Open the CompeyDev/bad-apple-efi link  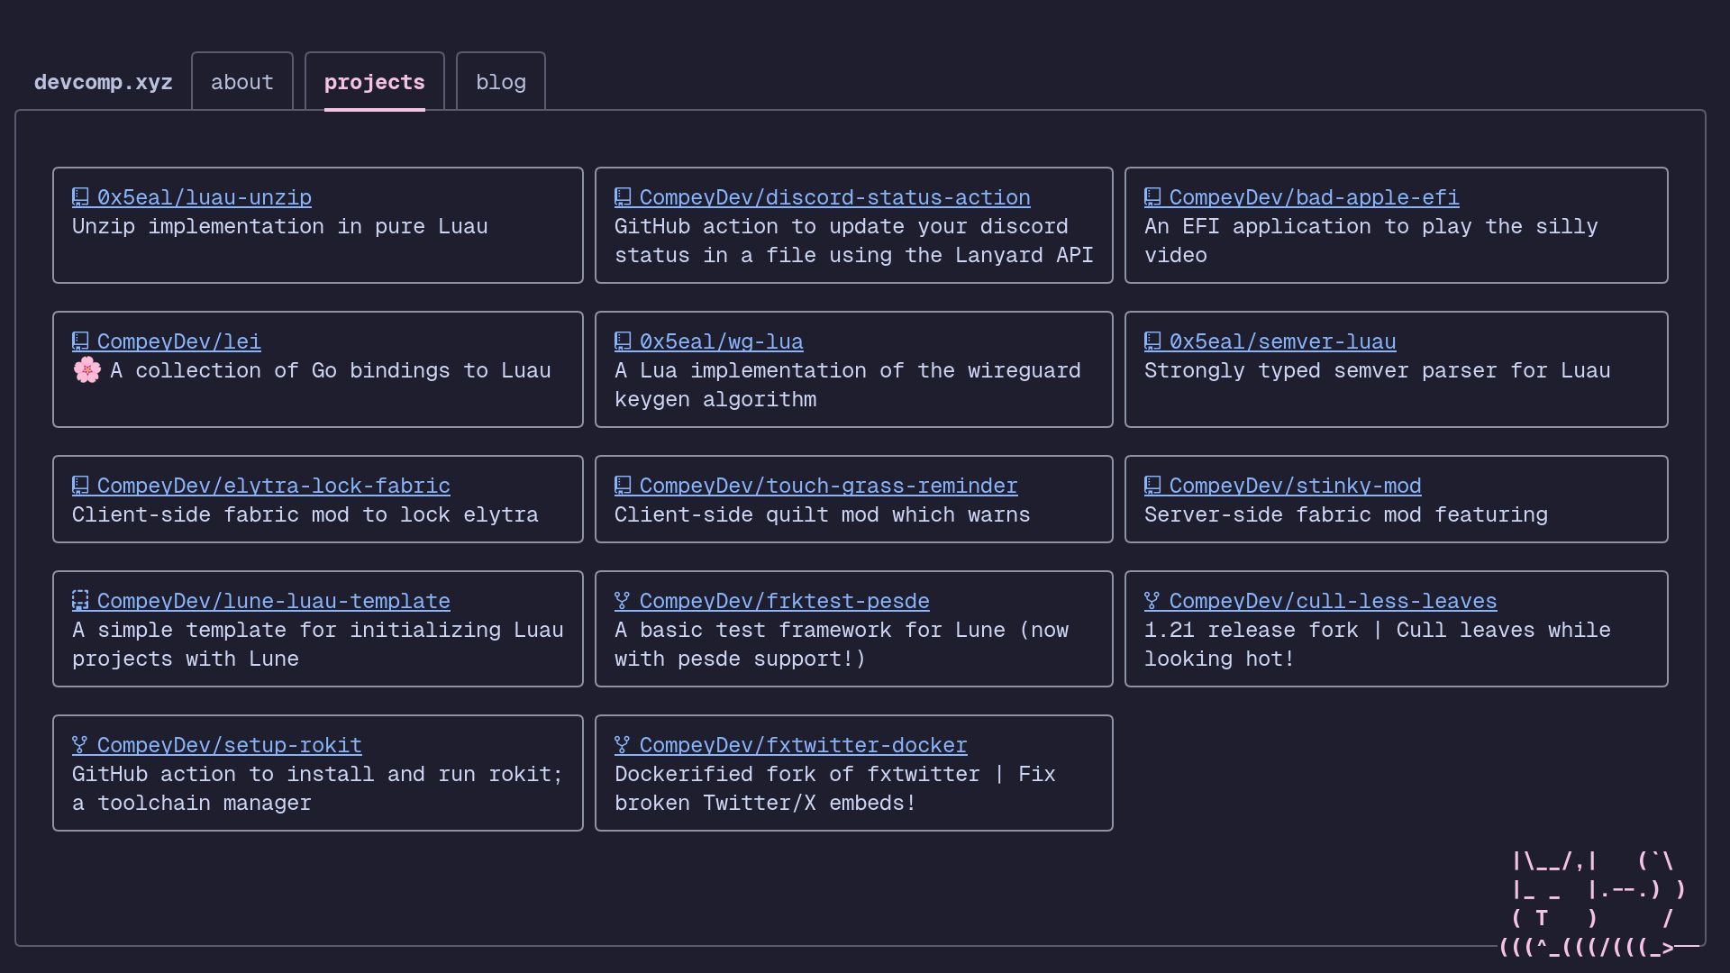click(x=1315, y=197)
